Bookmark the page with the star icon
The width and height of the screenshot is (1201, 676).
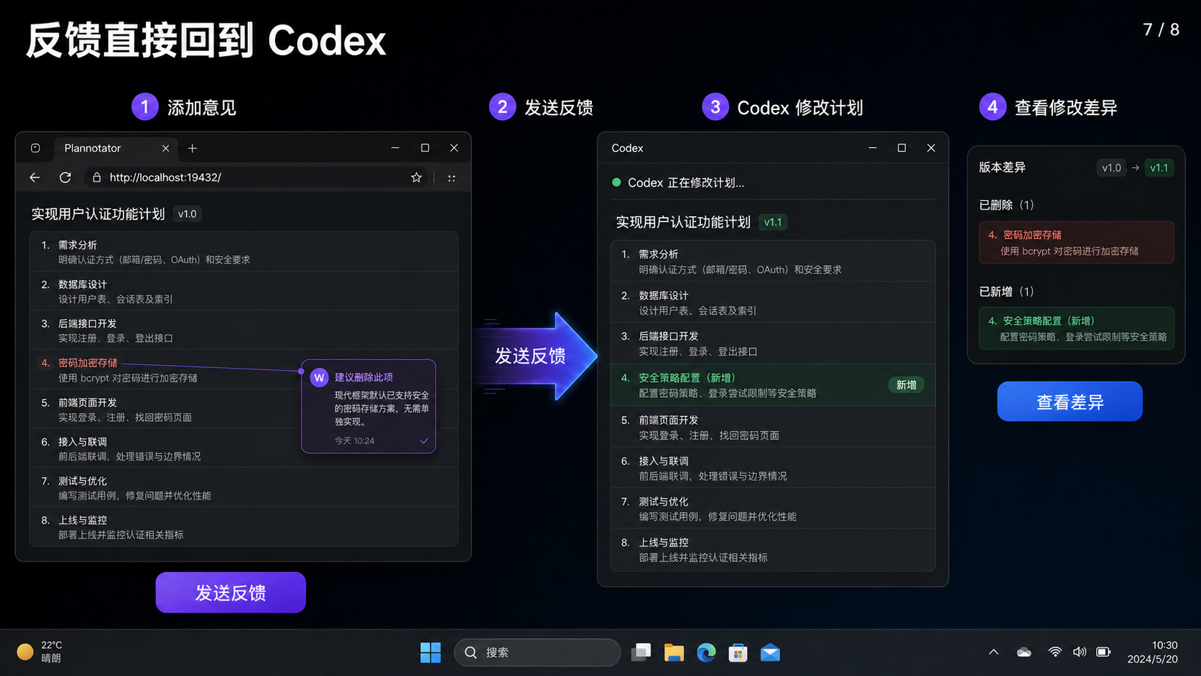[416, 177]
